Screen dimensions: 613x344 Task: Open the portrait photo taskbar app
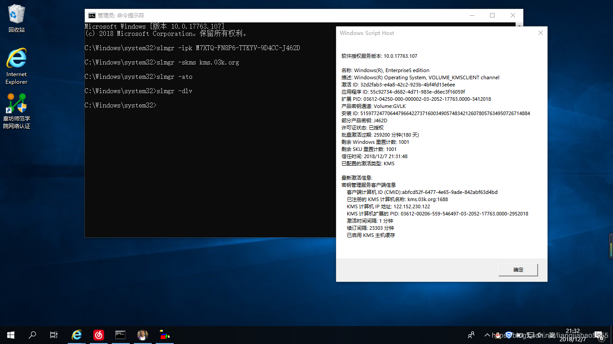tap(142, 335)
